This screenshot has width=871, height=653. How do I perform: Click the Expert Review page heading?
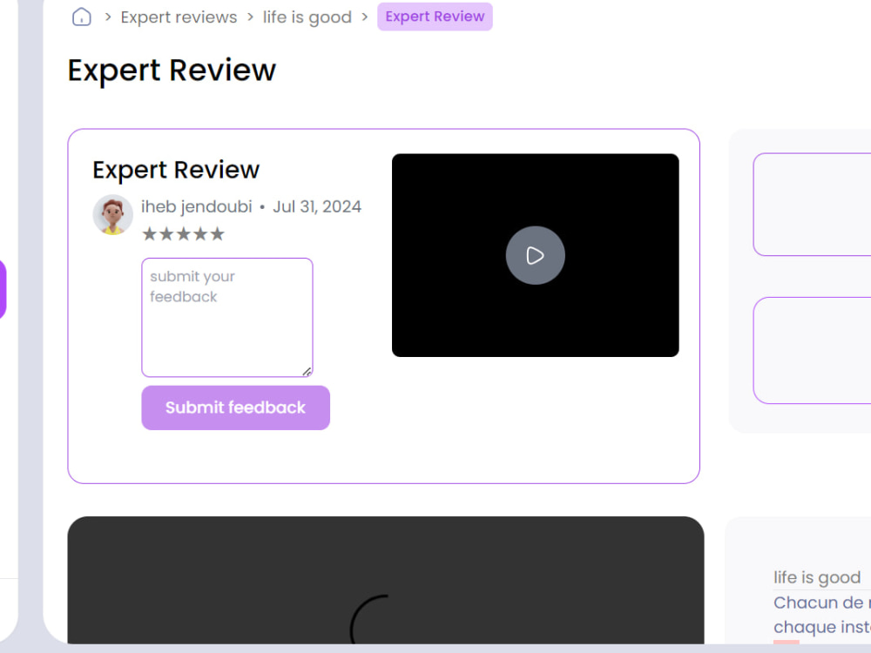point(172,71)
